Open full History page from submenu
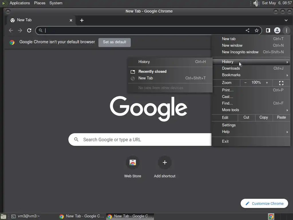Image resolution: width=293 pixels, height=220 pixels. coord(170,62)
